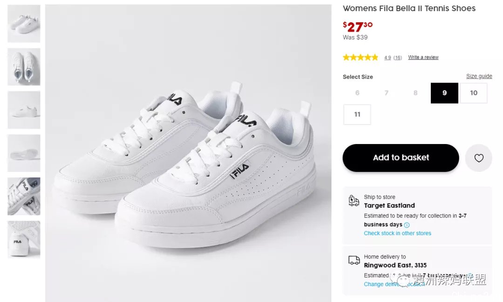The width and height of the screenshot is (503, 302).
Task: Click the ship to store icon
Action: (353, 201)
